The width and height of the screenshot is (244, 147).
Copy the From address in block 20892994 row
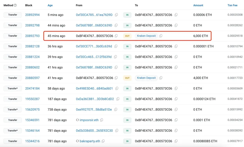pyautogui.click(x=116, y=15)
